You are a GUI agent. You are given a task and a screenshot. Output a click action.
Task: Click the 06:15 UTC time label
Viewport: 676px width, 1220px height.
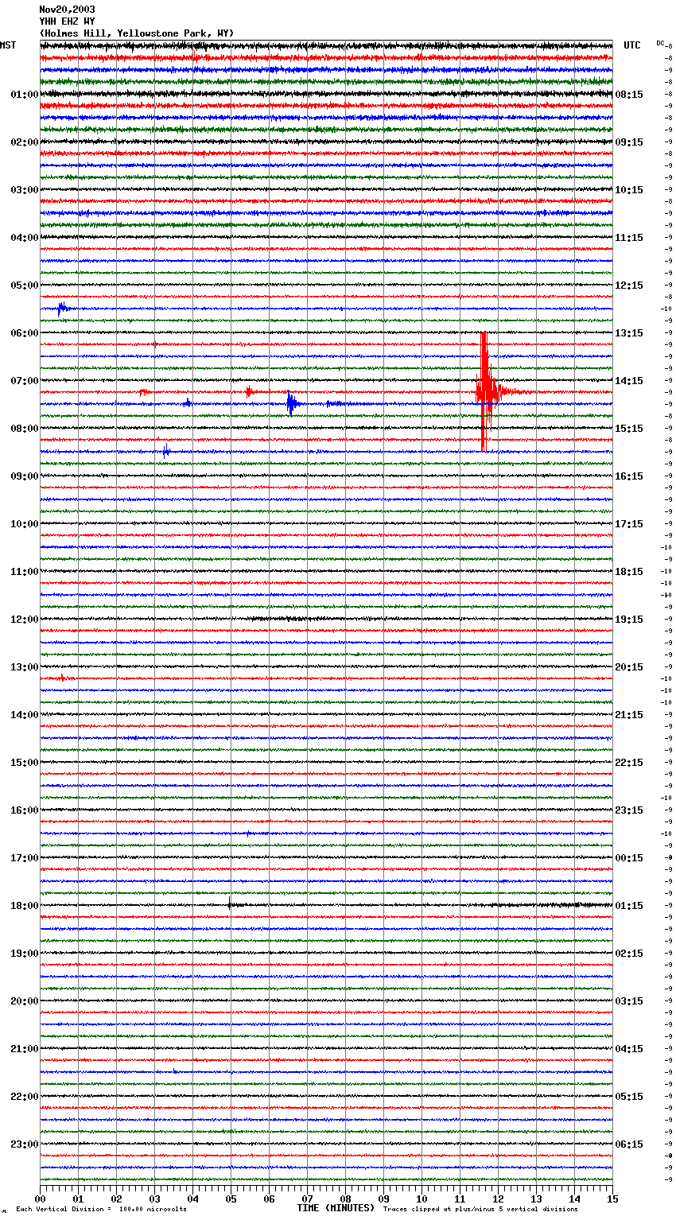(x=629, y=1144)
